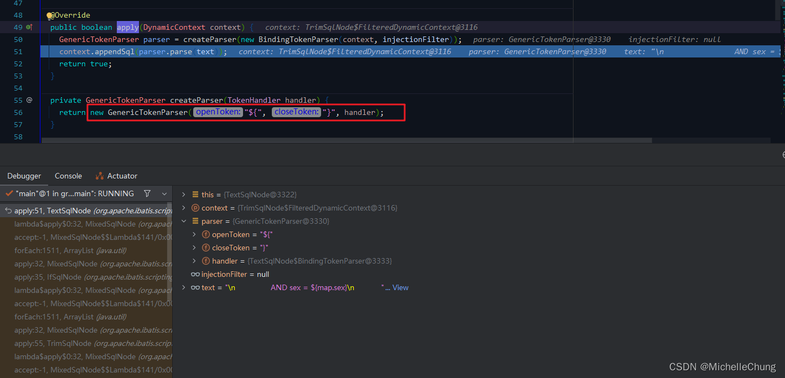Click the return-arrow icon on the apply:51 frame
Image resolution: width=785 pixels, height=378 pixels.
(8, 211)
